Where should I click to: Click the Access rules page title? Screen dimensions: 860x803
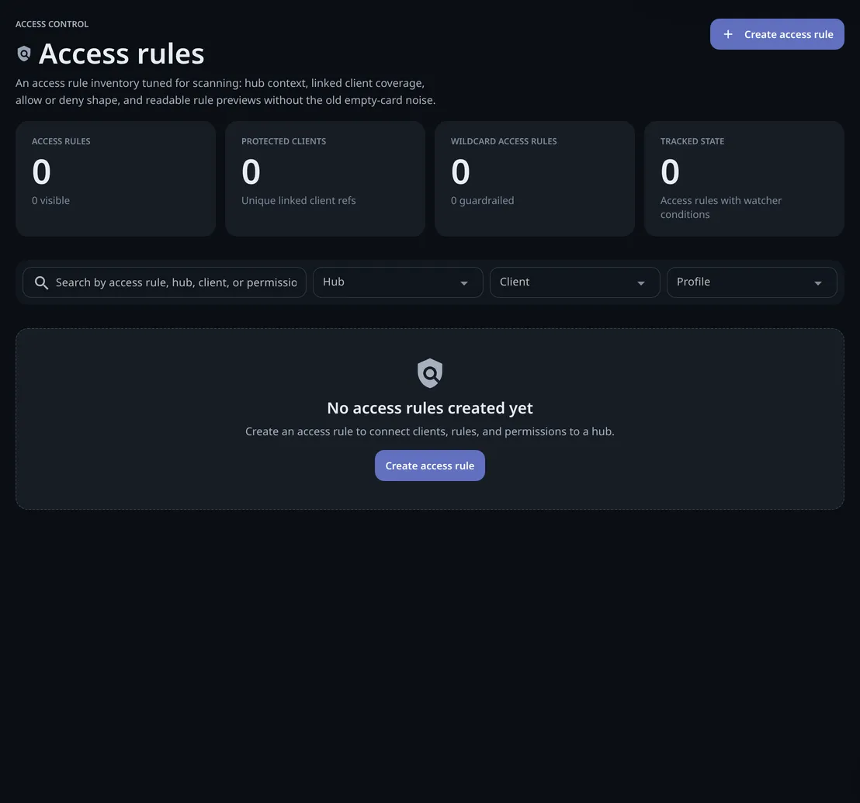click(x=121, y=54)
